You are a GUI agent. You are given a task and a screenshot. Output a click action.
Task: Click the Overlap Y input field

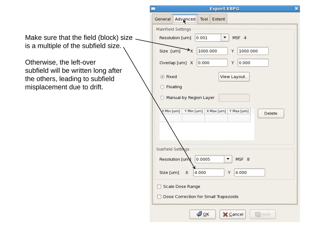point(253,63)
